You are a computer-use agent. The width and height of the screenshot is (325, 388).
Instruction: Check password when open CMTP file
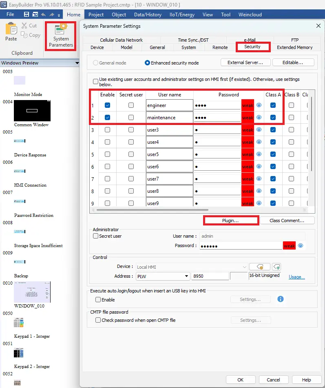tap(98, 320)
